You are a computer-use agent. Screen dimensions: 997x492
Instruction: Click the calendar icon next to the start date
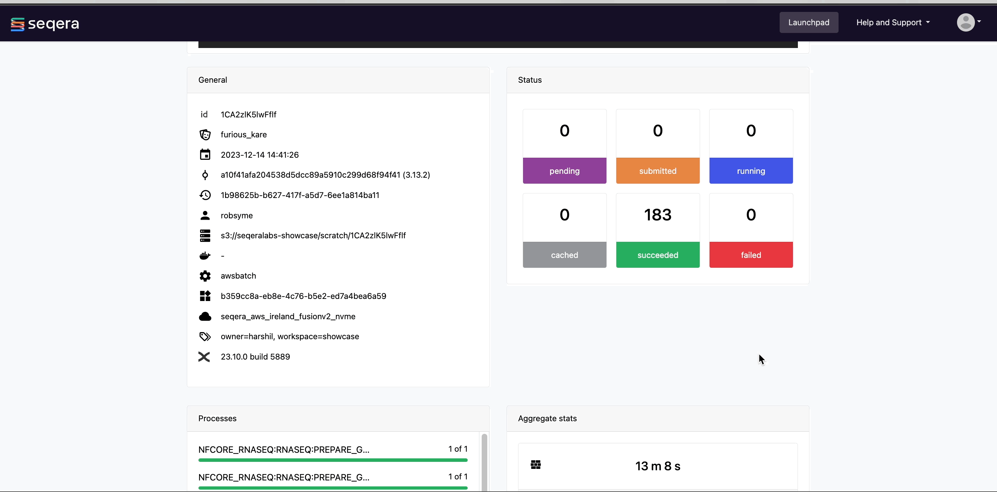point(205,154)
